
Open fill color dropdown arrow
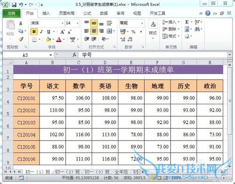pos(53,39)
